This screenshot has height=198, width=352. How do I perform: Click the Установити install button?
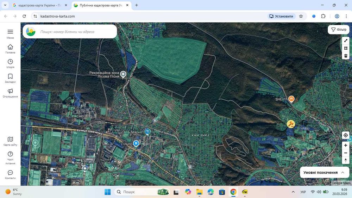click(282, 16)
